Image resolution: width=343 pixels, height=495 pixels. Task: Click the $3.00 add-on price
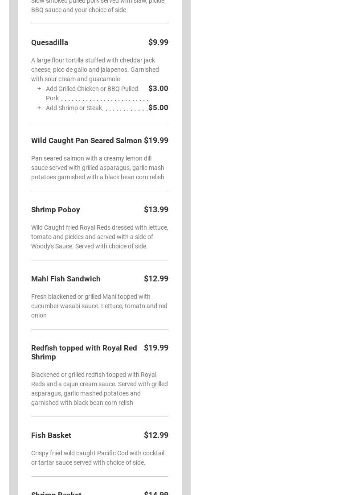(x=158, y=88)
